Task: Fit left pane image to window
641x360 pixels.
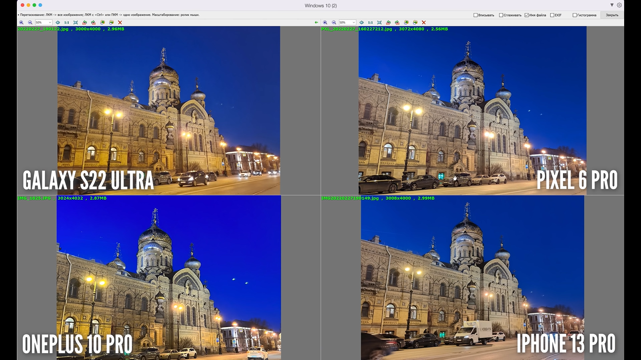Action: coord(76,22)
